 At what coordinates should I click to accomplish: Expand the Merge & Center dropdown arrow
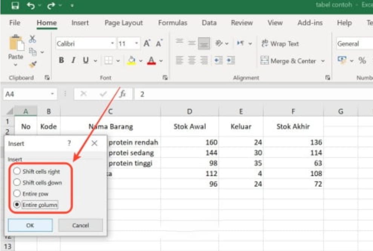point(323,61)
